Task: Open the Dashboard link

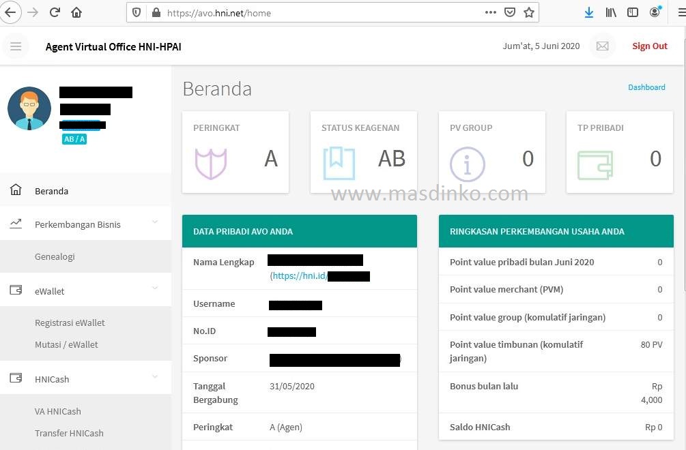Action: coord(646,87)
